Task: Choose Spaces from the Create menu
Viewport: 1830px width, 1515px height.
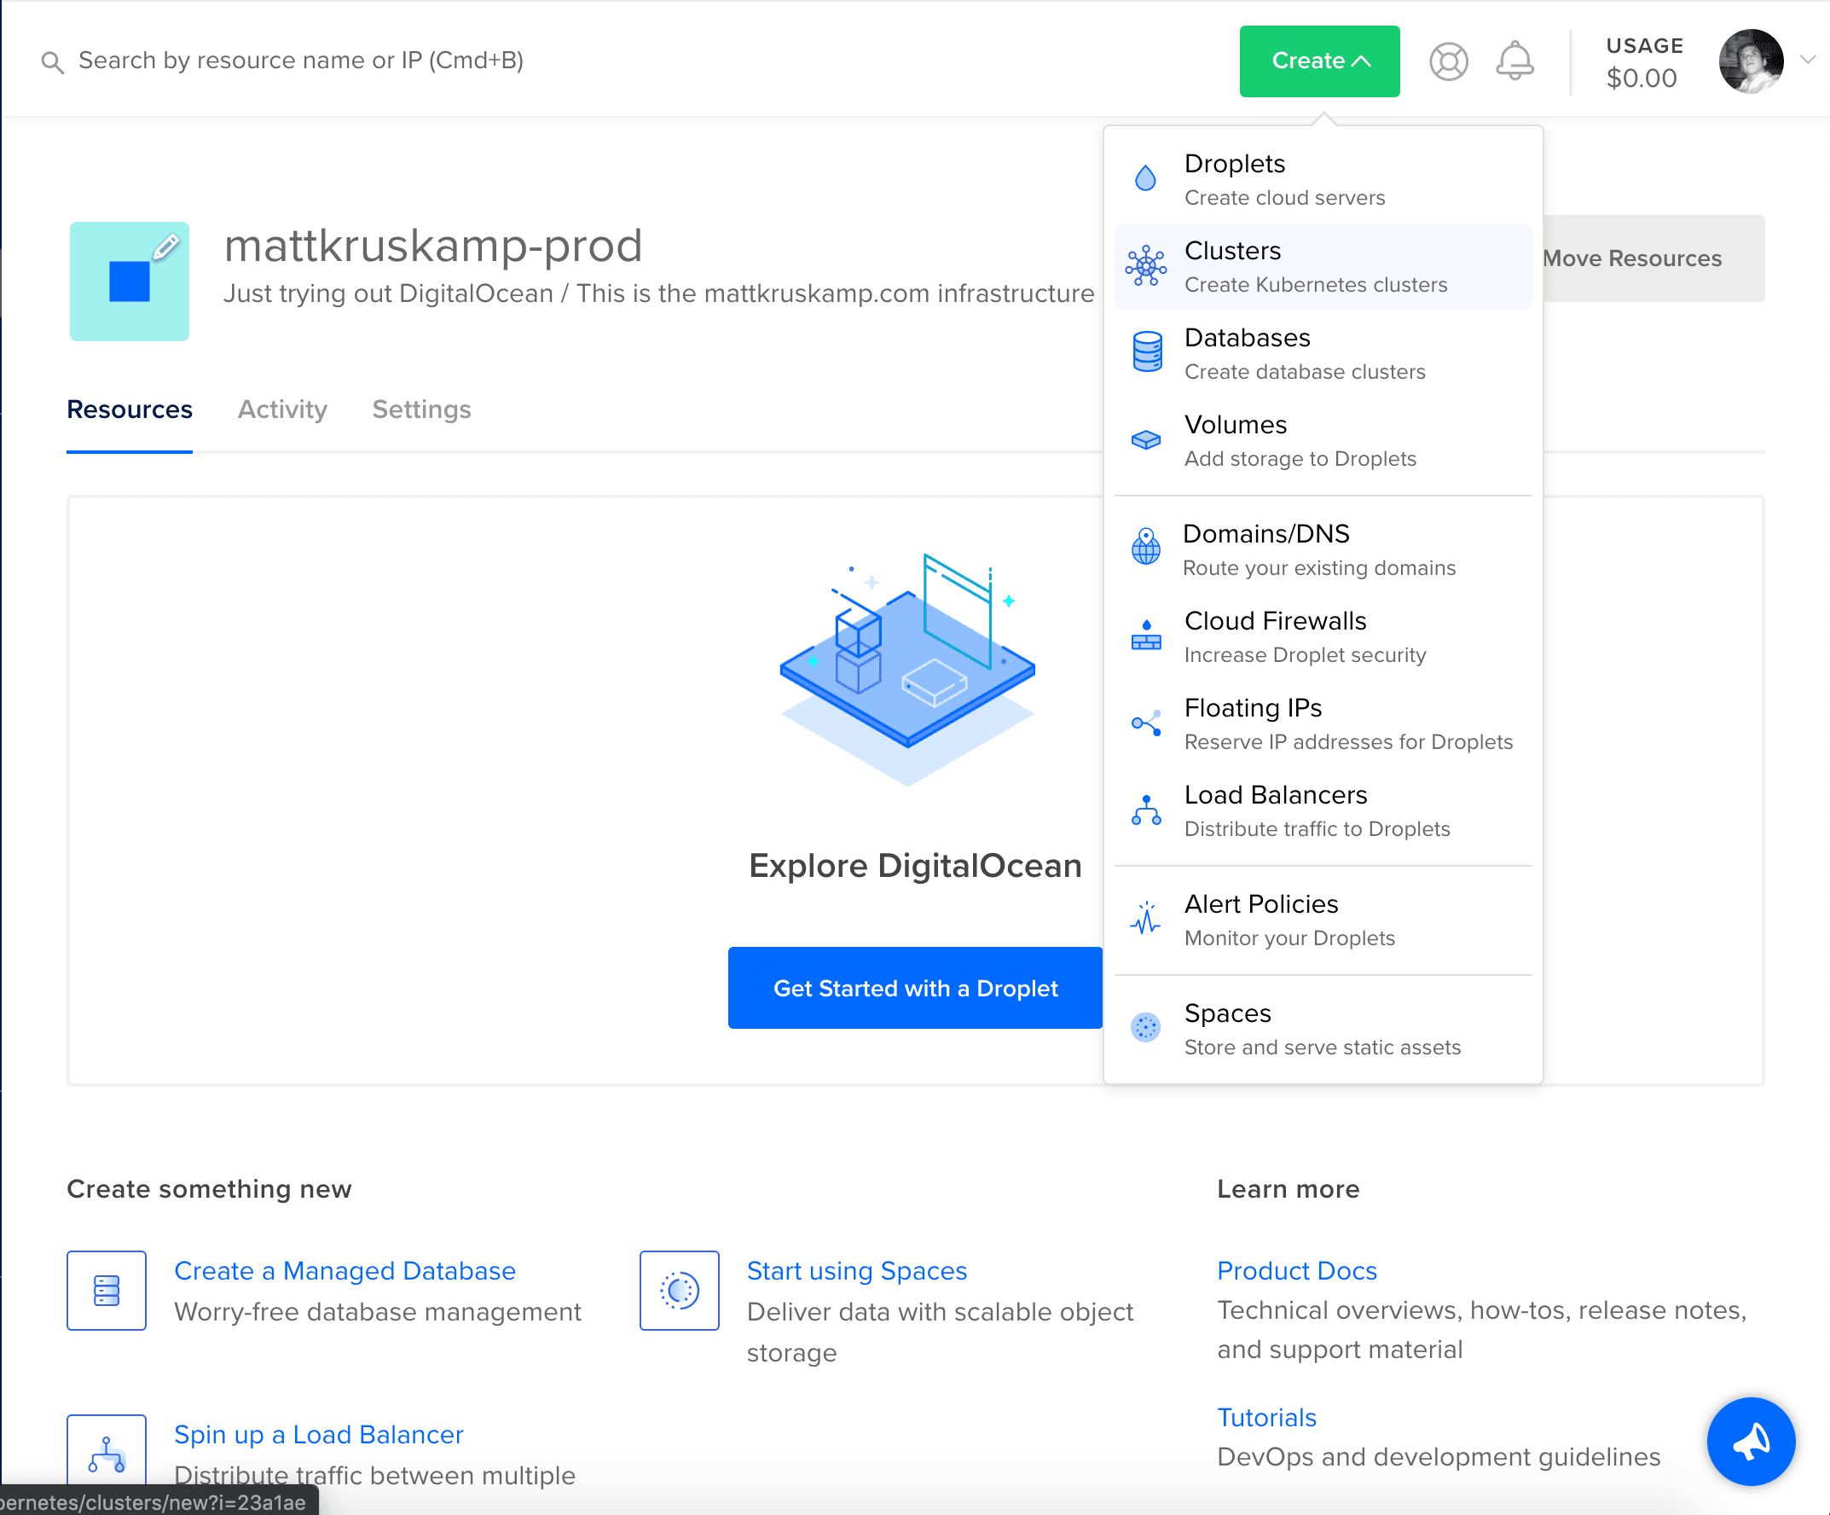Action: click(1323, 1030)
